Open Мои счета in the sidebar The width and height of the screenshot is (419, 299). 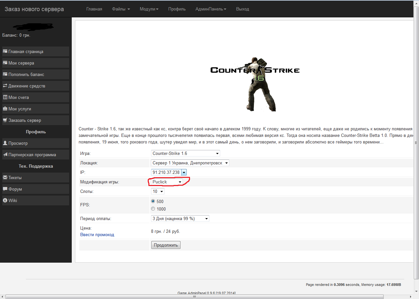click(x=36, y=97)
